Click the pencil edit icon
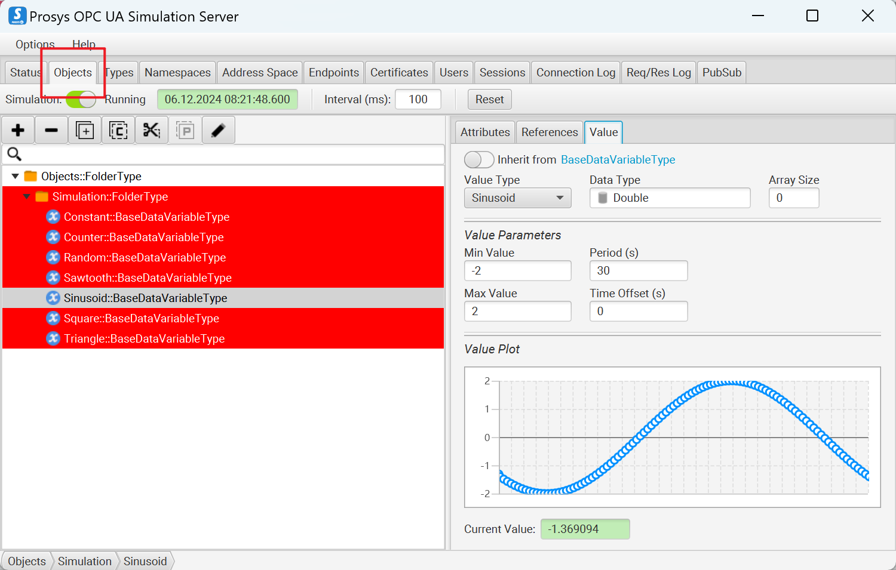The width and height of the screenshot is (896, 570). pyautogui.click(x=219, y=130)
